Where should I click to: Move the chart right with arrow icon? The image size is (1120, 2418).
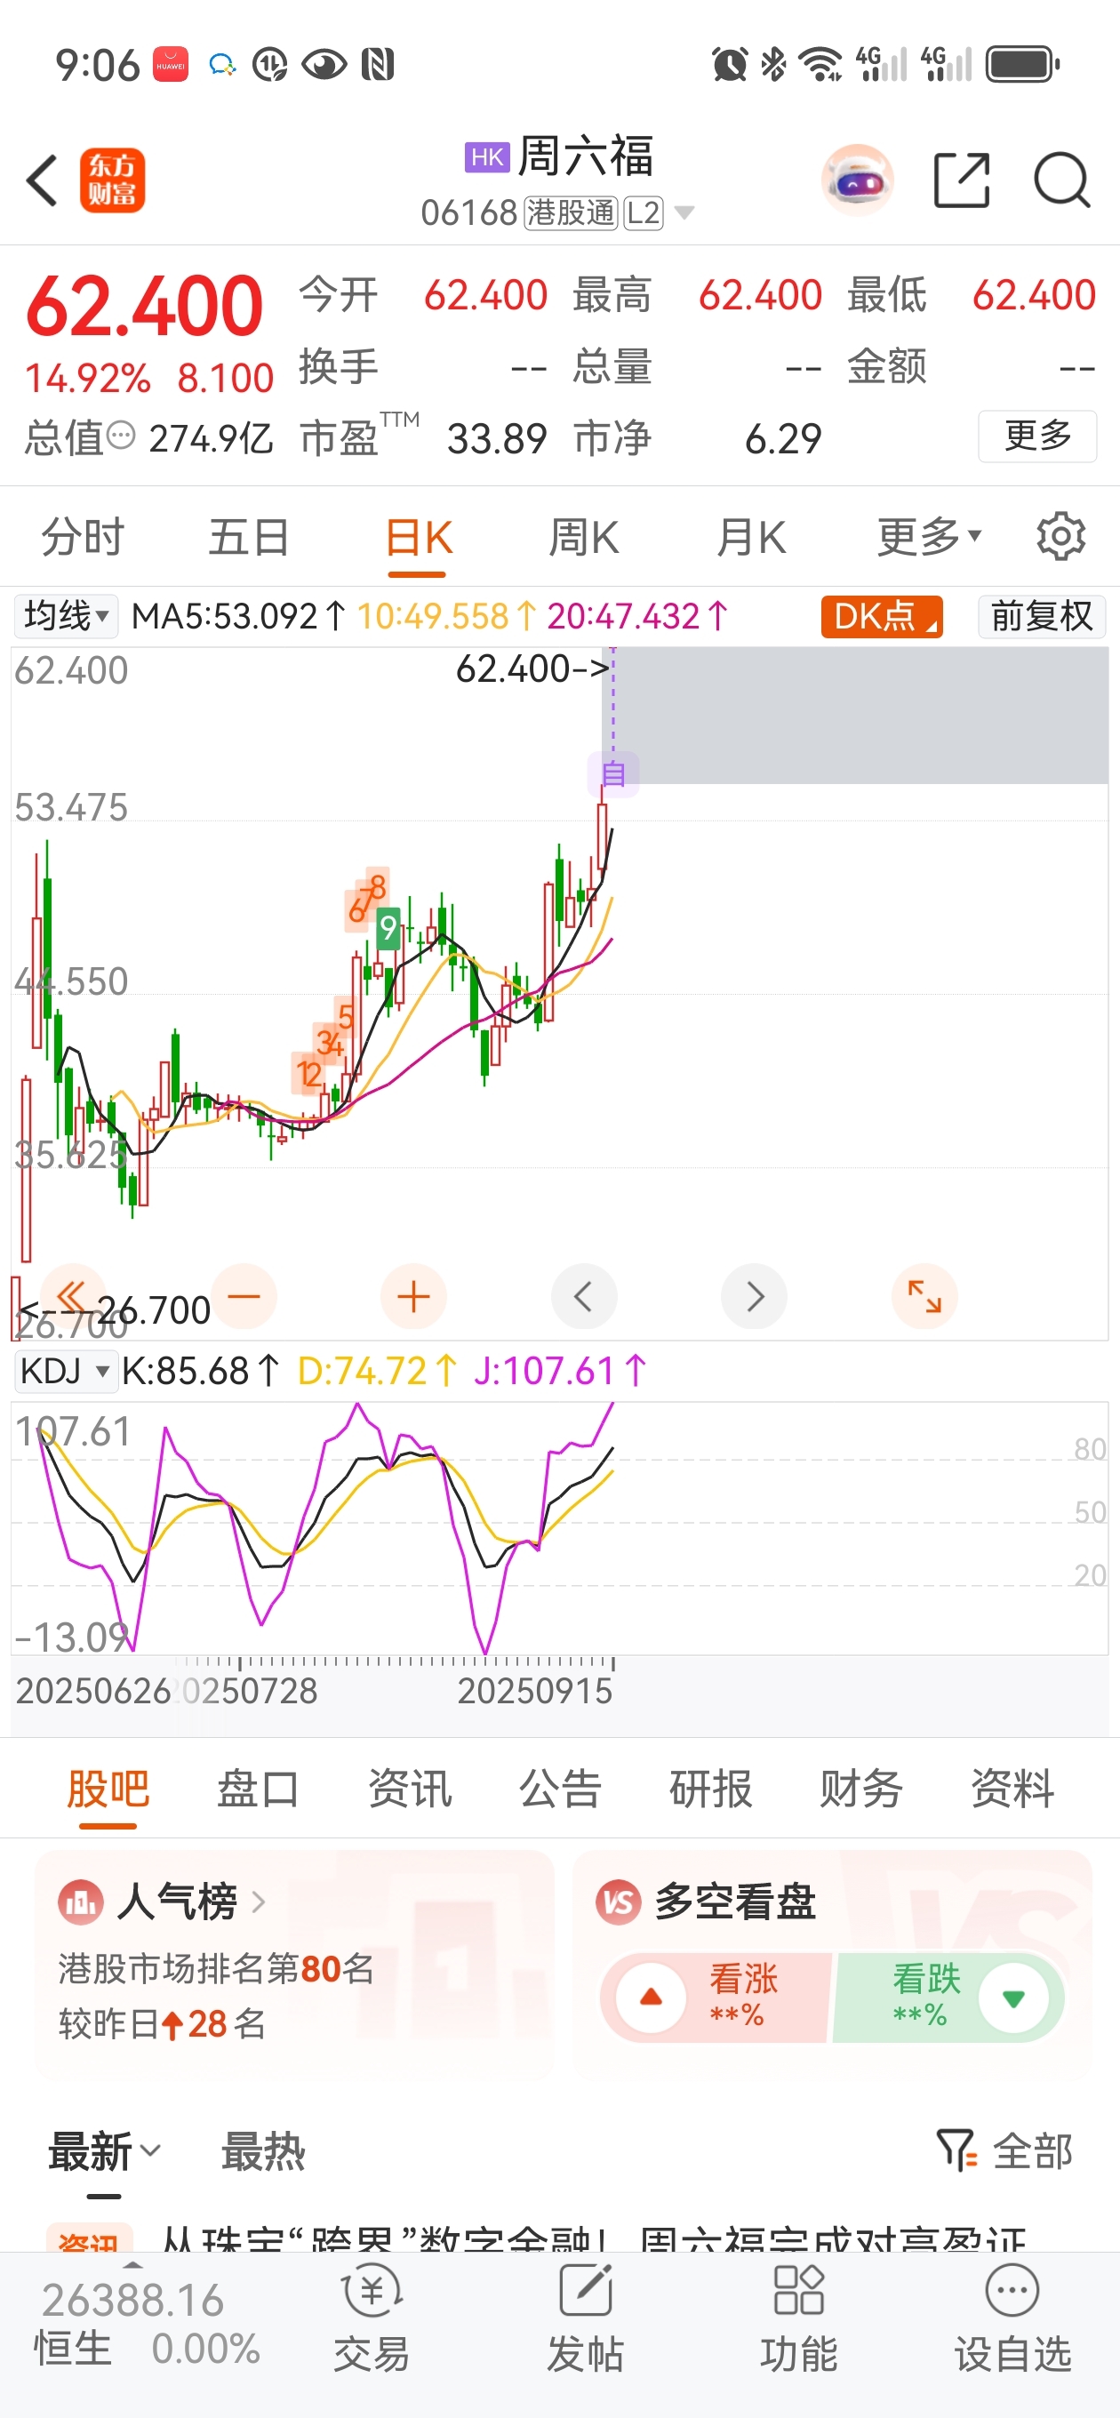pos(754,1296)
